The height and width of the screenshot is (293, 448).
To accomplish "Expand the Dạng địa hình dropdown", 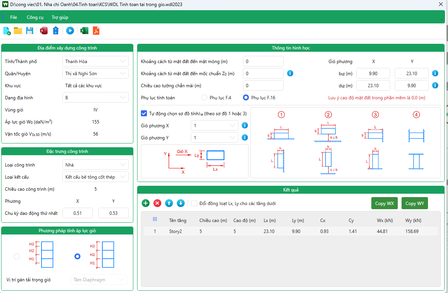I will [x=95, y=97].
